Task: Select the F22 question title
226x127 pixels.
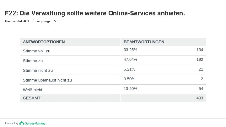Action: [x=95, y=14]
